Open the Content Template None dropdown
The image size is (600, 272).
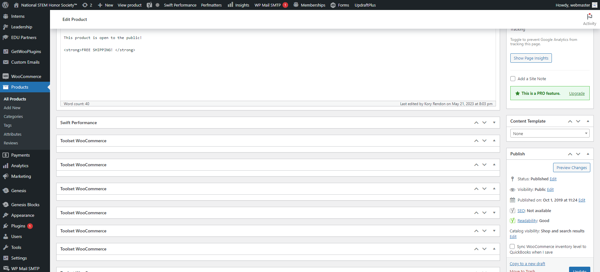click(550, 134)
